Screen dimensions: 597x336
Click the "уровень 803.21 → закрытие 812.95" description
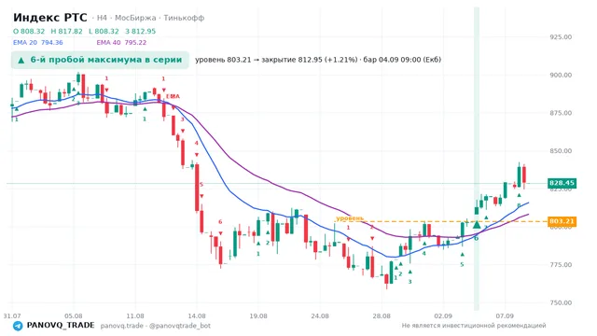point(318,60)
